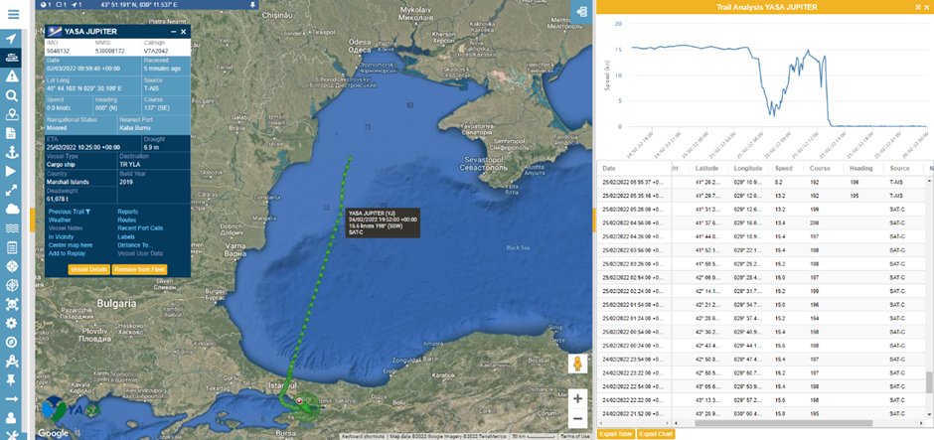Expand Trail Analysis panel with arrows icon
Image resolution: width=934 pixels, height=440 pixels.
[918, 7]
